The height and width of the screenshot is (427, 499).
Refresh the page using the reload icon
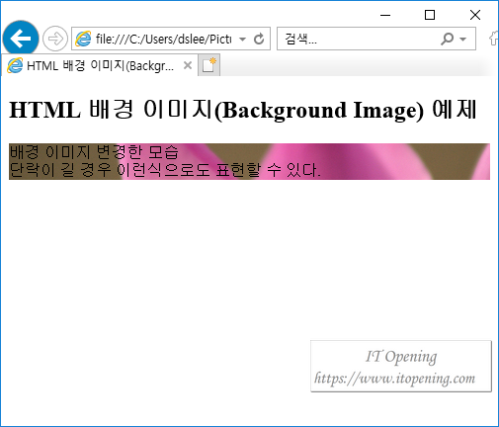point(259,39)
